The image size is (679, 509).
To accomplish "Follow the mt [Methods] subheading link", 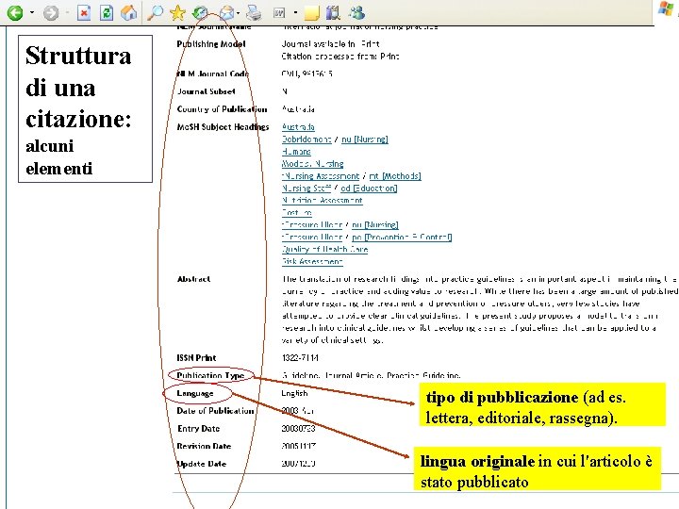I will pos(395,175).
